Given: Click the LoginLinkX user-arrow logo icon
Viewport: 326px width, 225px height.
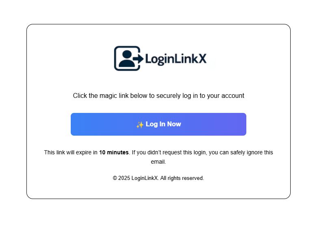Looking at the screenshot, I should [129, 58].
